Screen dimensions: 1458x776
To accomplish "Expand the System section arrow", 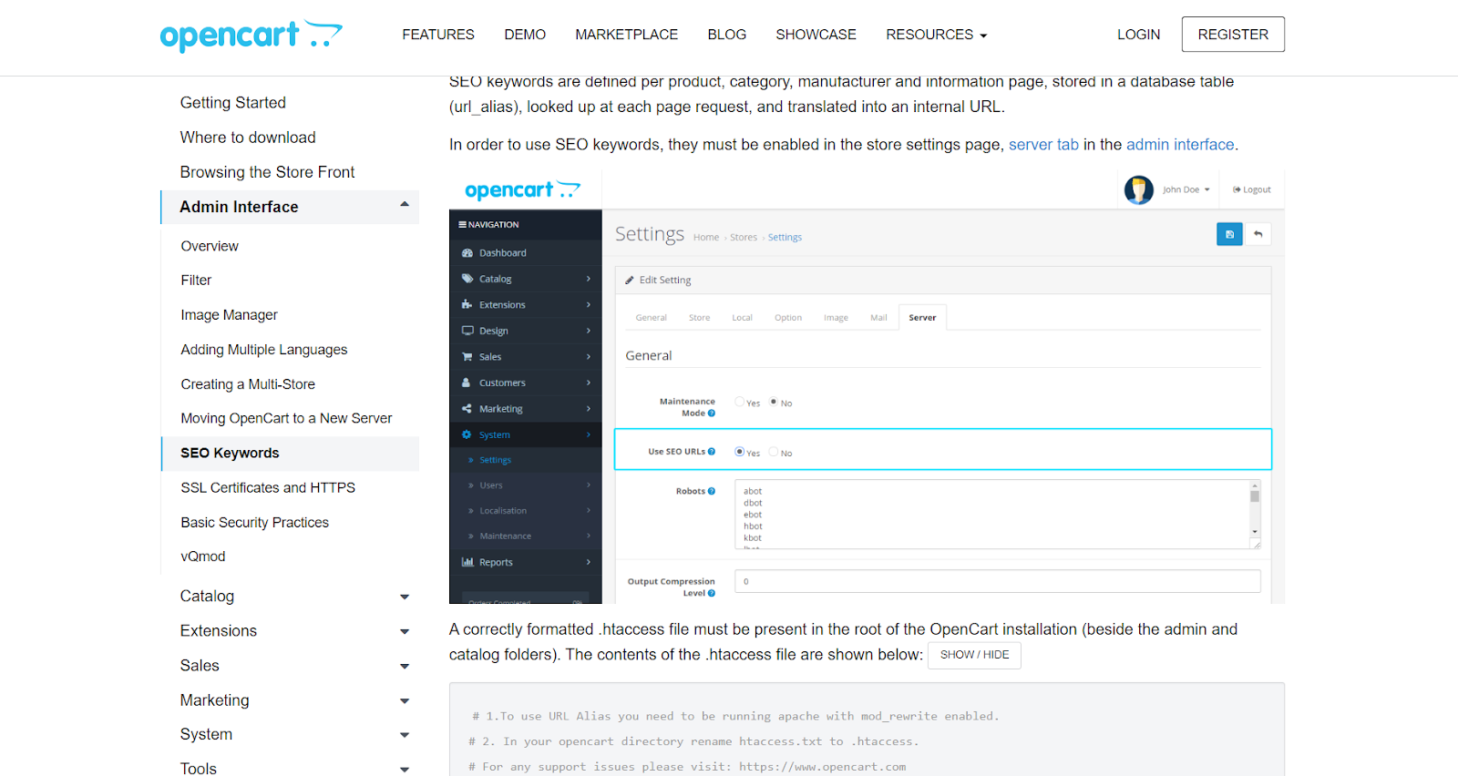I will point(405,736).
